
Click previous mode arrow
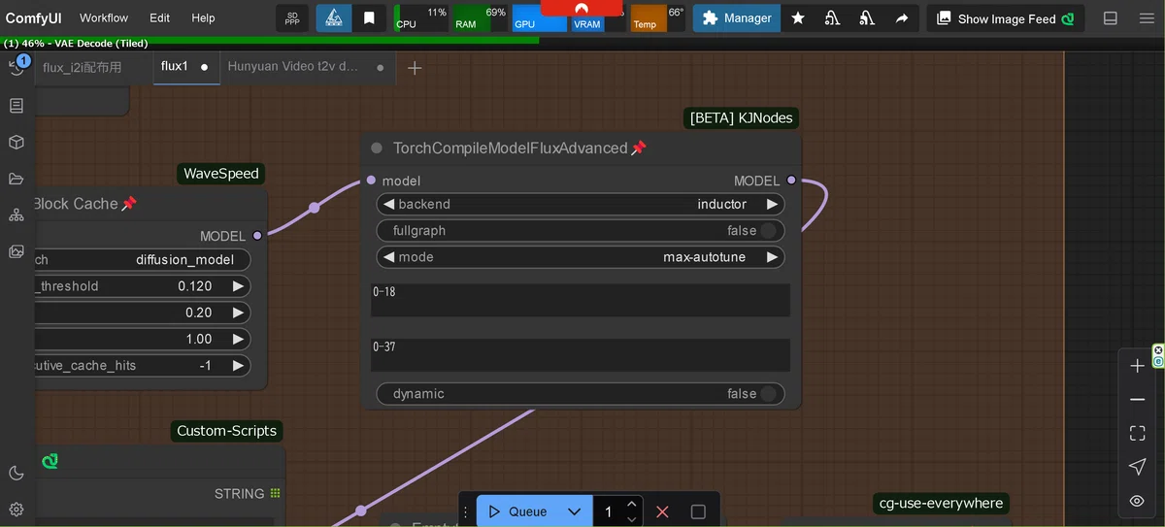pos(388,258)
